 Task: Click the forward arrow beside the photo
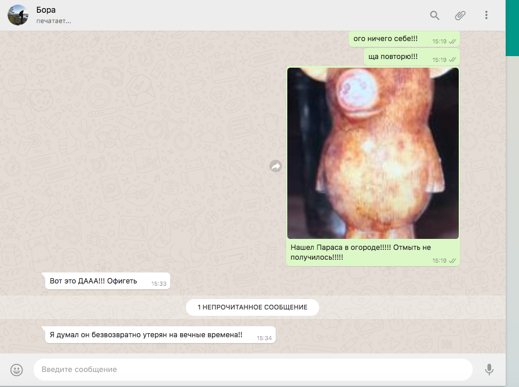(275, 166)
